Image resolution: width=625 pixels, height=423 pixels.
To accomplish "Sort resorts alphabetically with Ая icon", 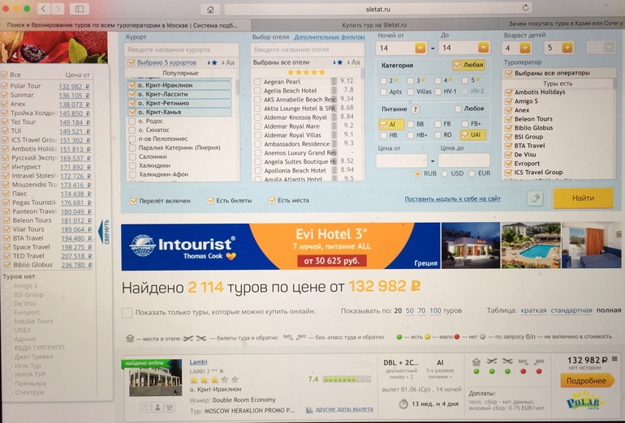I will coord(229,62).
